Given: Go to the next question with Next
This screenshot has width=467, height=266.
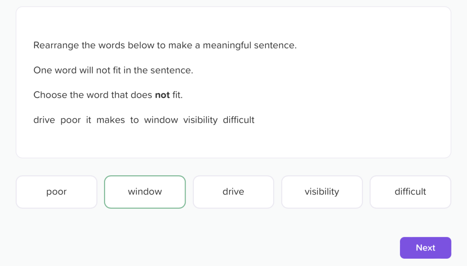Looking at the screenshot, I should tap(425, 248).
